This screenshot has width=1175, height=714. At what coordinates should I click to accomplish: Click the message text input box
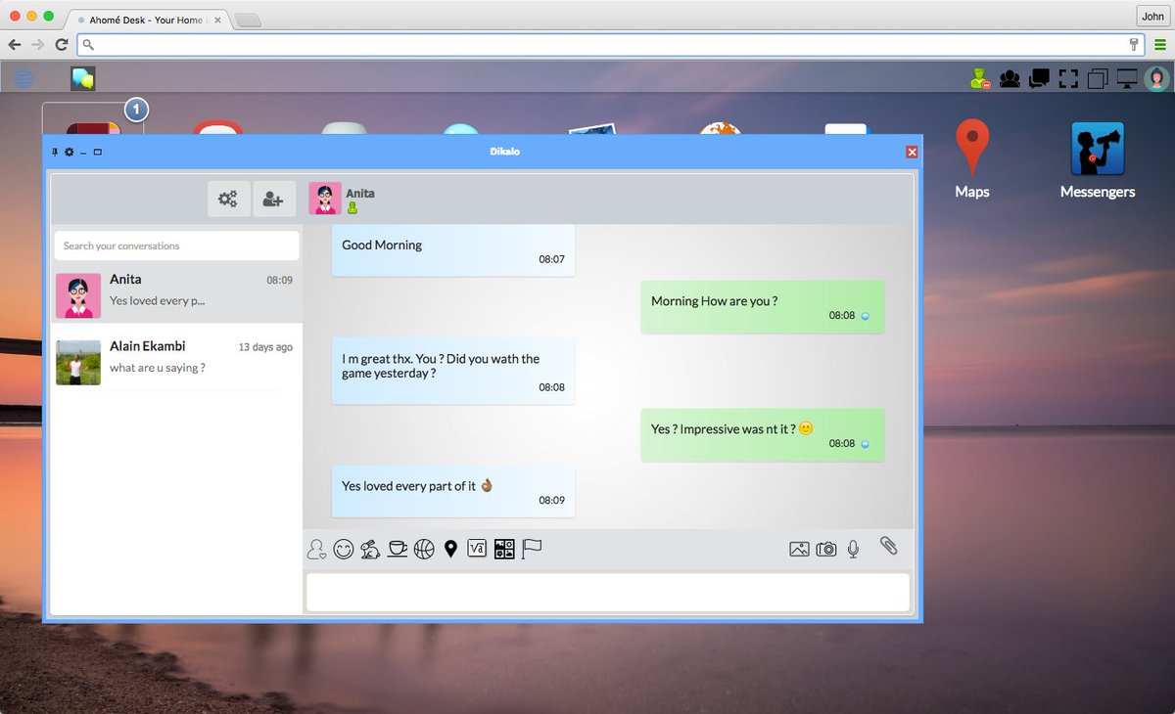(608, 592)
